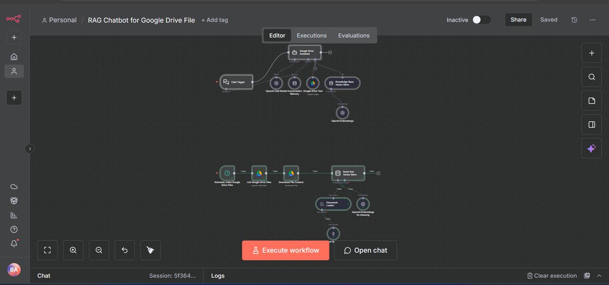
Task: Pop out the logs panel icon
Action: [x=587, y=275]
